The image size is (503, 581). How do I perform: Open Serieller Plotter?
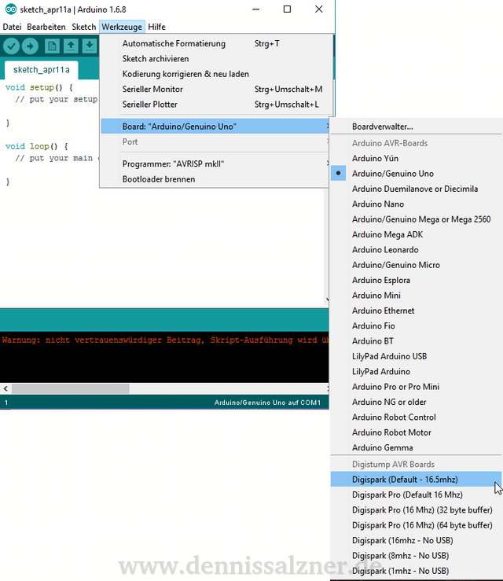pyautogui.click(x=215, y=104)
